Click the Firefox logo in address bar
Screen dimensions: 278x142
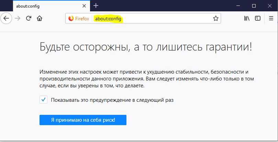[x=71, y=19]
